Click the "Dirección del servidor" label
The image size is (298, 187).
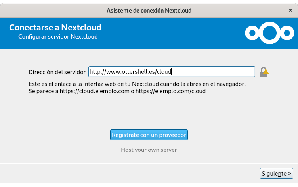tap(57, 72)
